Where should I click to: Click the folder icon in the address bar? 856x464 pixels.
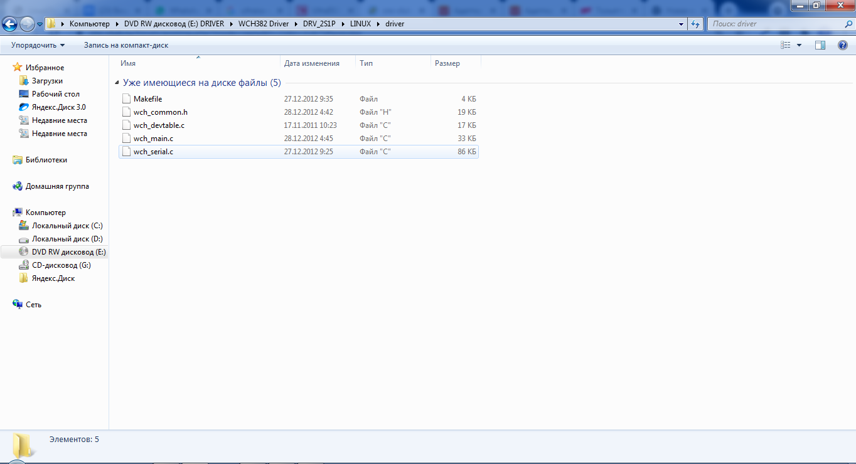pyautogui.click(x=52, y=24)
